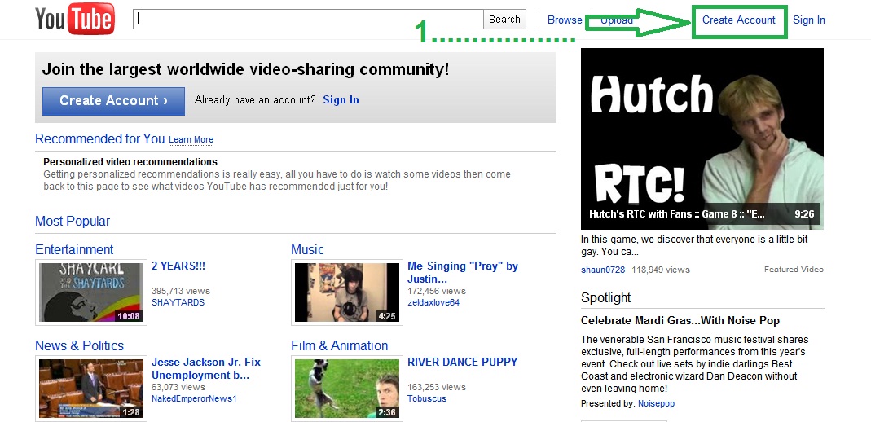
Task: Click the Spotlight section heading
Action: 606,297
